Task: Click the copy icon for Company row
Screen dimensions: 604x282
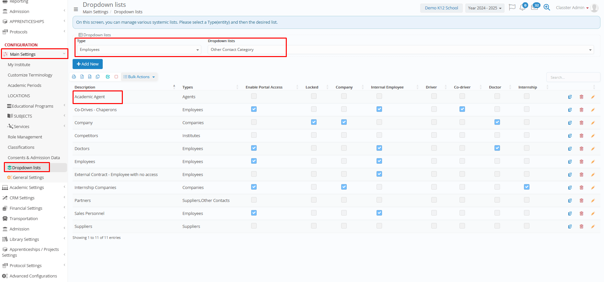Action: point(570,123)
